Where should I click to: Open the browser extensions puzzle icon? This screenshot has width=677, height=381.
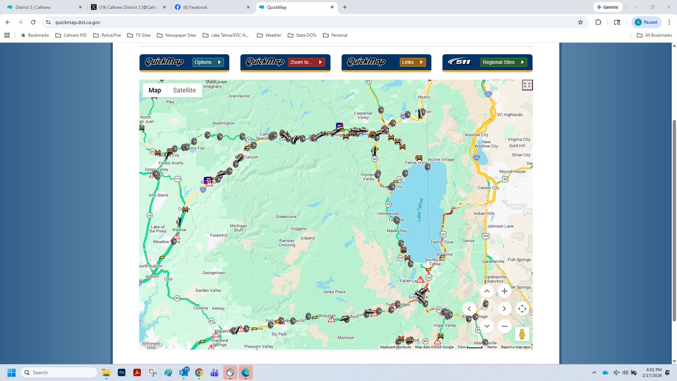598,23
